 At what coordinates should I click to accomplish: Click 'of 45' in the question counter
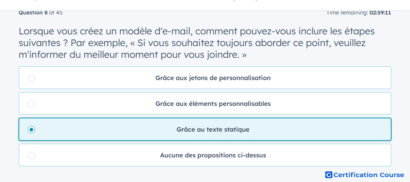tap(56, 13)
